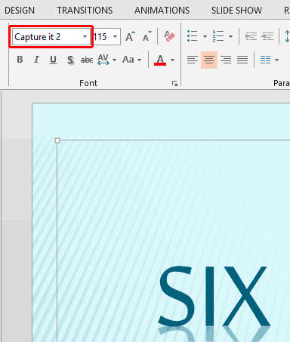Open the Design ribbon tab
Viewport: 290px width, 342px height.
pos(20,11)
